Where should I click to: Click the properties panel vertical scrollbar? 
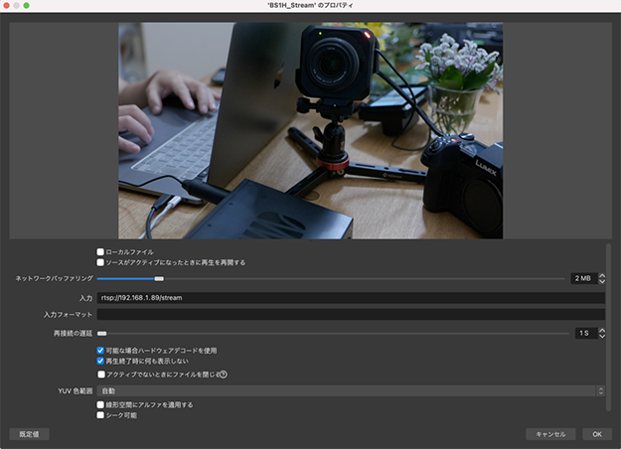[608, 327]
